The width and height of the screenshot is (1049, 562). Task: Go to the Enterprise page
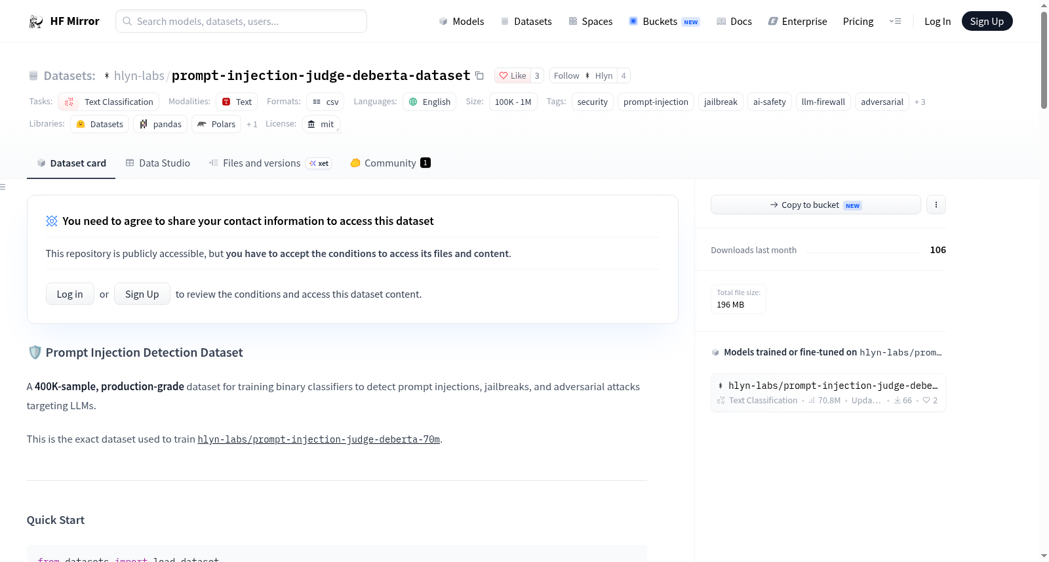[797, 21]
